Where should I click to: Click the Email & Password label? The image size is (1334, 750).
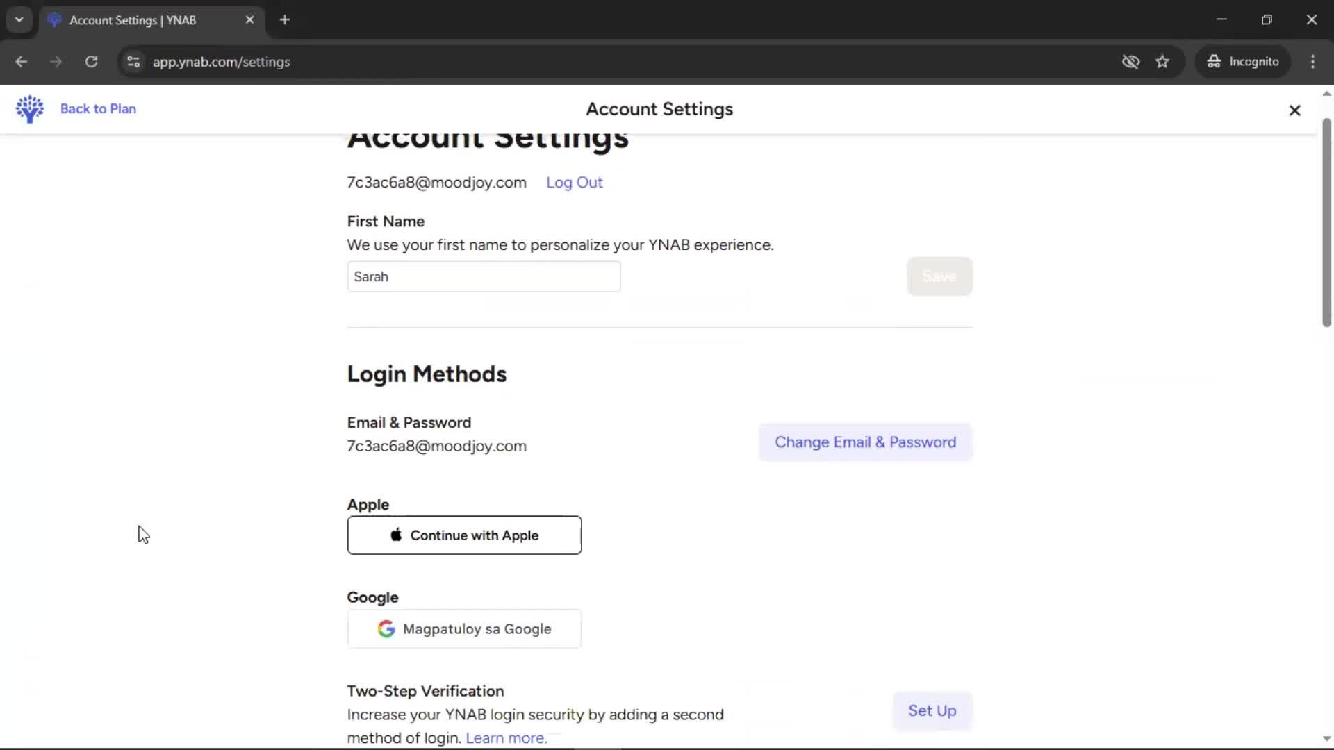(409, 423)
